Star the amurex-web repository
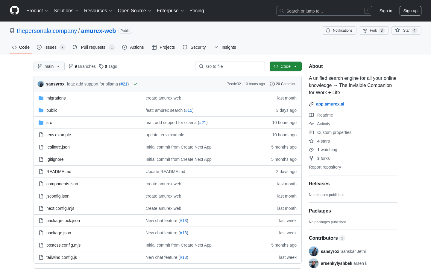 point(406,30)
